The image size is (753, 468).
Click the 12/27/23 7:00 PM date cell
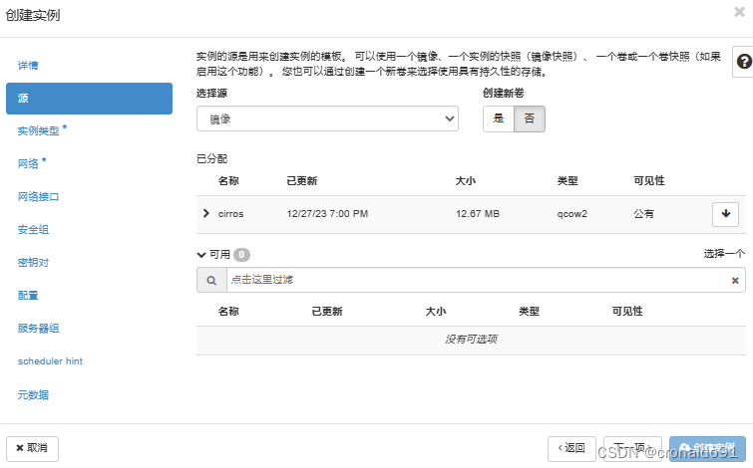tap(327, 214)
